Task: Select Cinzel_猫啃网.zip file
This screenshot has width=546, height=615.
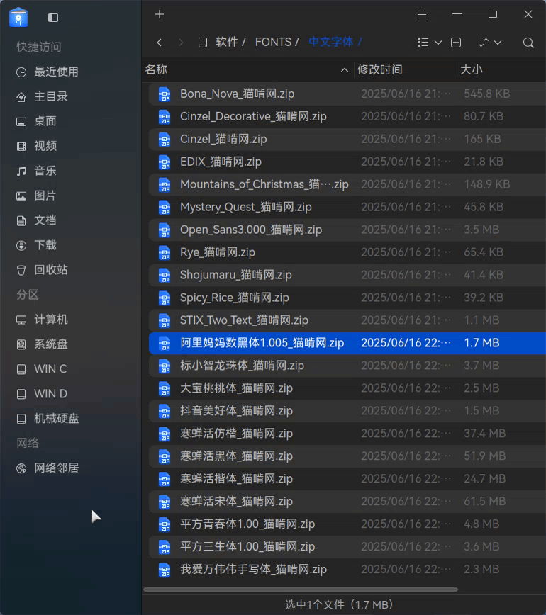Action: point(347,140)
